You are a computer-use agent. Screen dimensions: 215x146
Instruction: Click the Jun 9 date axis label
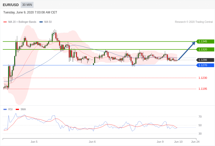pos(160,142)
